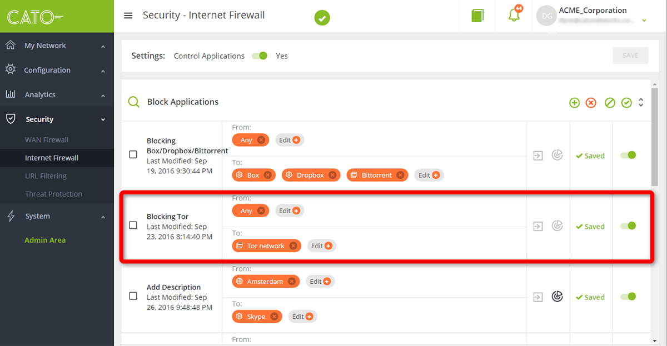The width and height of the screenshot is (667, 346).
Task: Select the Blocking Tor rule checkbox
Action: tap(133, 225)
